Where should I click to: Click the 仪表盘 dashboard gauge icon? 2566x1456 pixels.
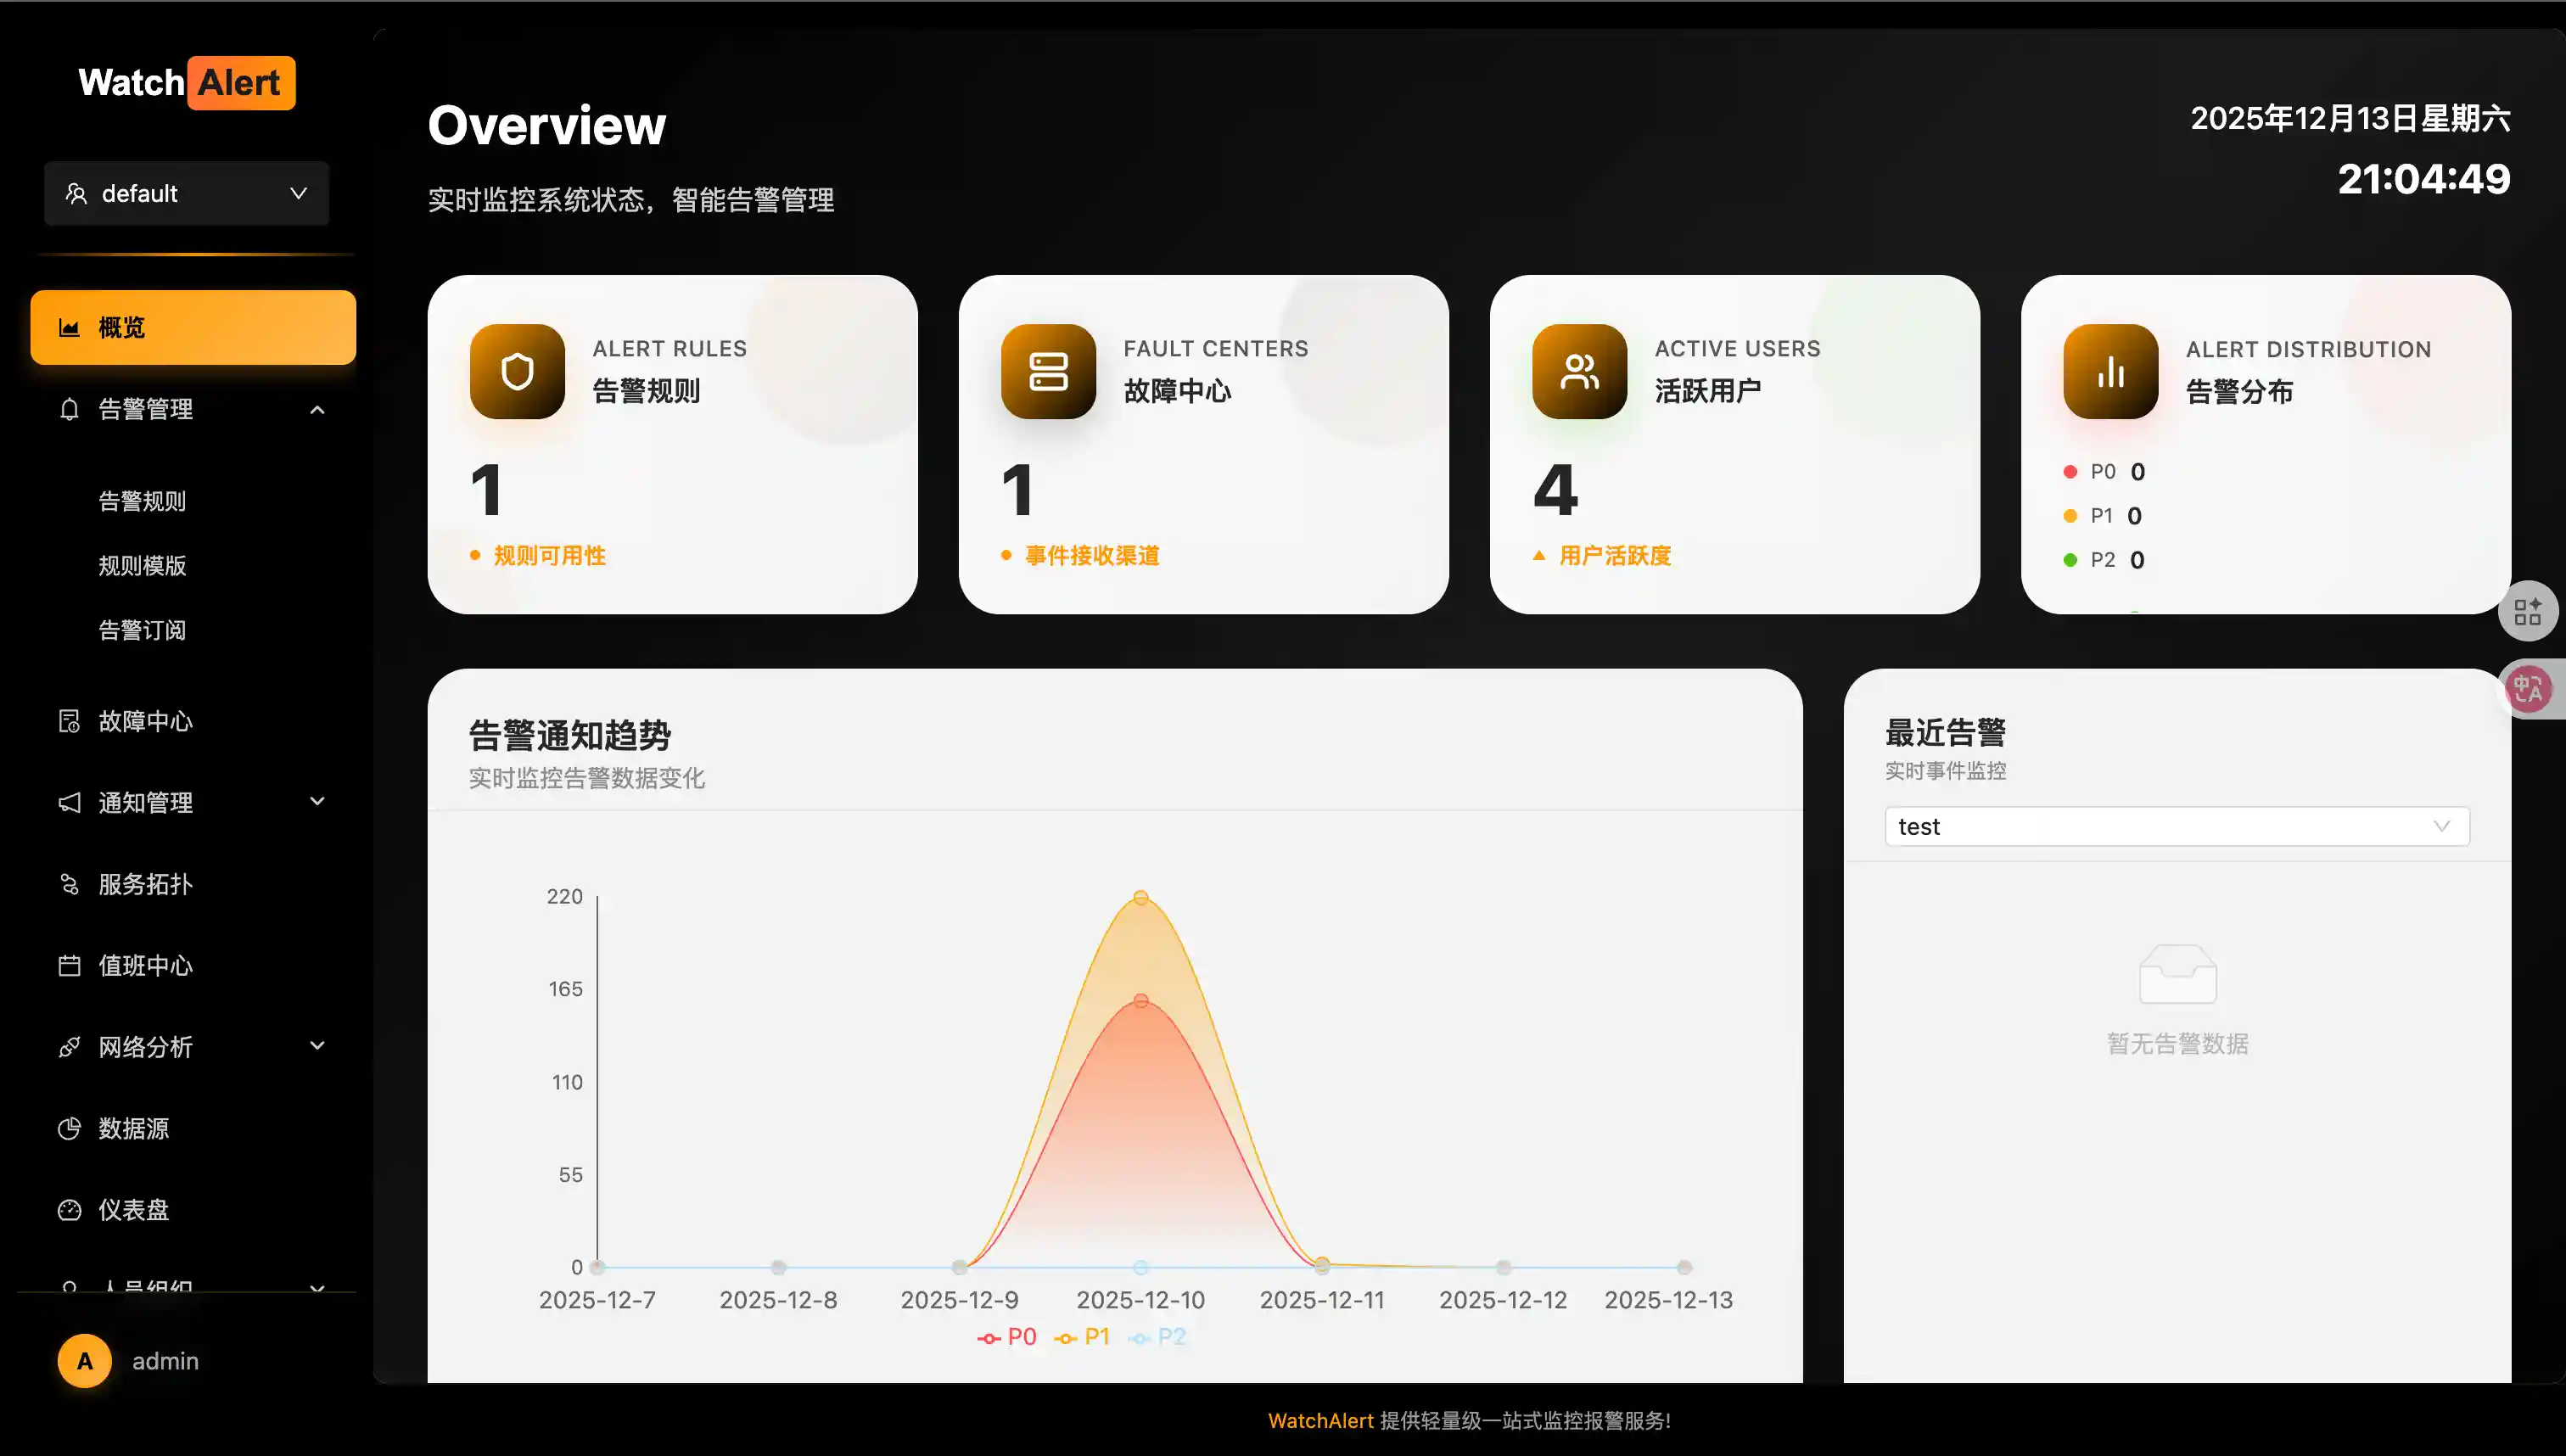point(69,1210)
